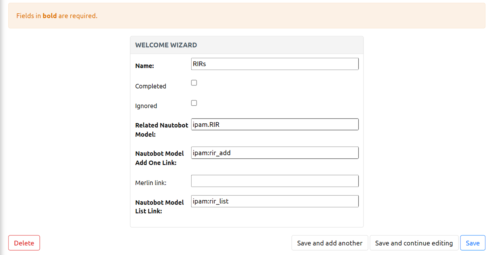Click the Merlin link: label

[x=151, y=183]
